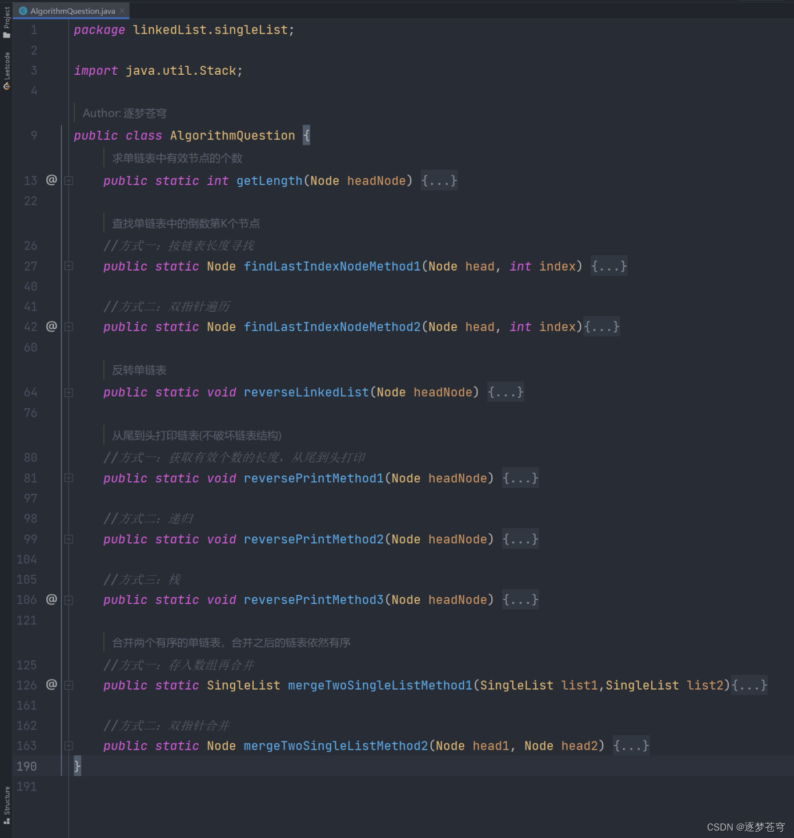Click line number 163 in the gutter
Screen dimensions: 794x838
click(x=27, y=746)
